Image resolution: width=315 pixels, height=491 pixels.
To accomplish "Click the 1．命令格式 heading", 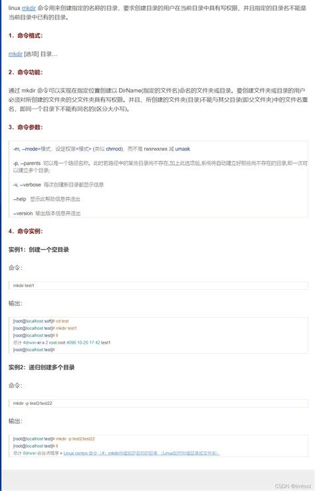I will (x=25, y=36).
